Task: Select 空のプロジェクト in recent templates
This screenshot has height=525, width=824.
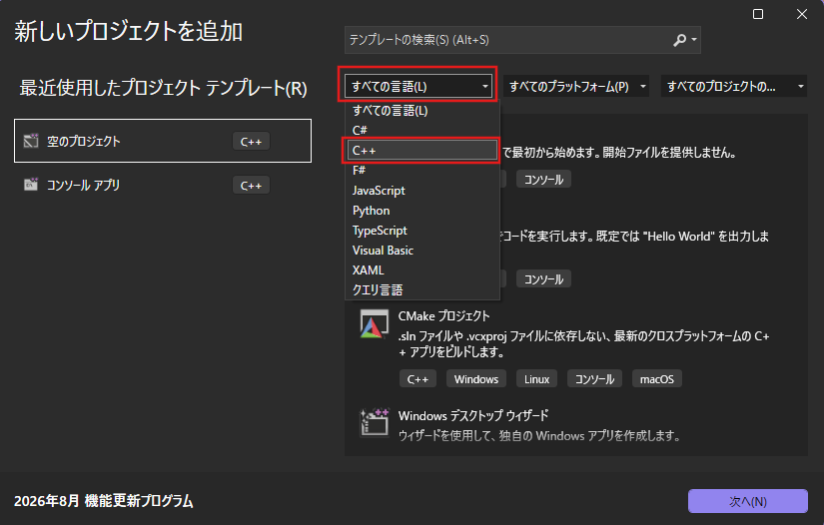Action: coord(163,141)
